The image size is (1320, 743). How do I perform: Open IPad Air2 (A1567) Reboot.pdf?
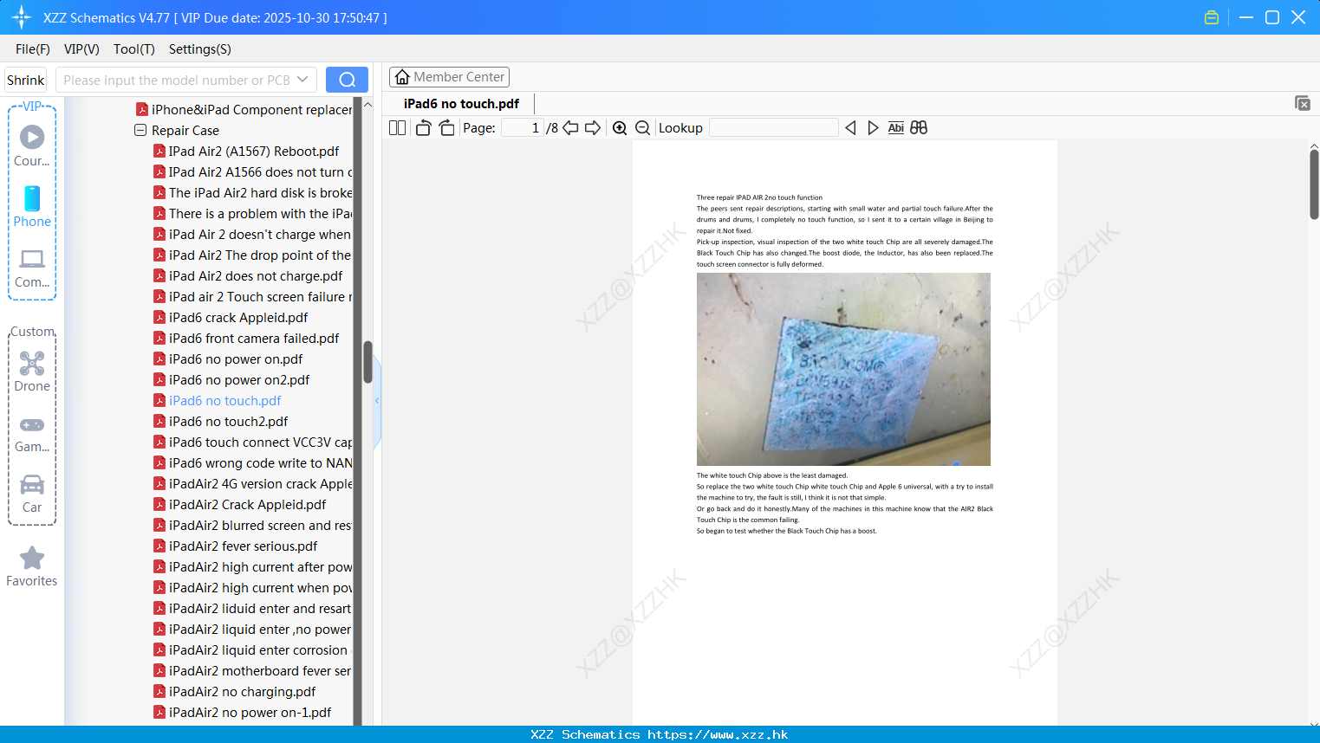click(x=254, y=152)
